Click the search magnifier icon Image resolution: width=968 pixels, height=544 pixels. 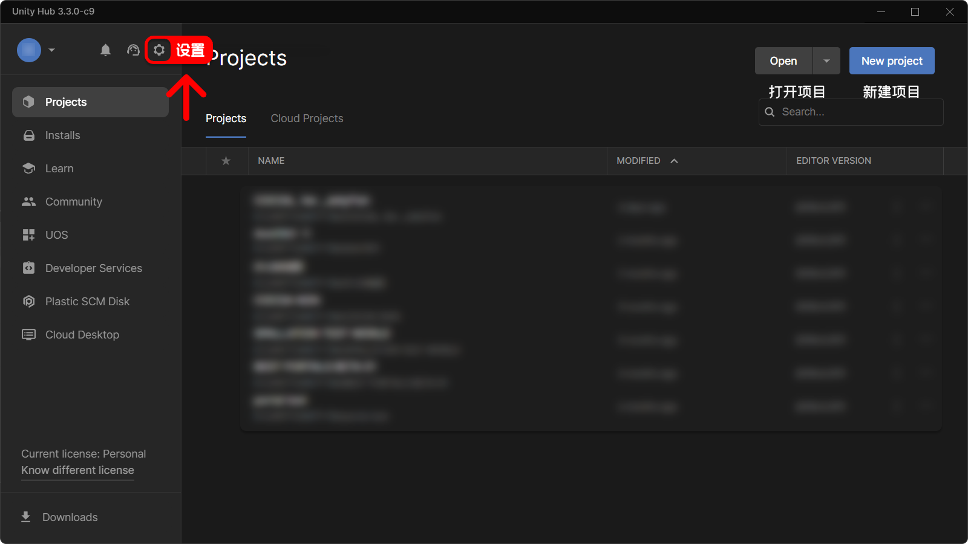tap(770, 112)
